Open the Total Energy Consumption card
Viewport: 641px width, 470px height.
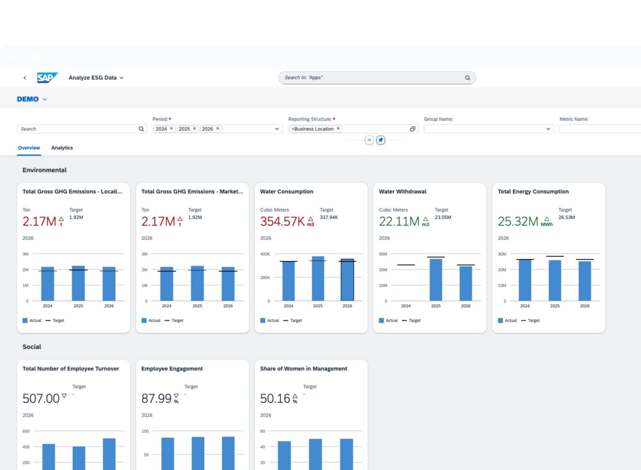[533, 191]
